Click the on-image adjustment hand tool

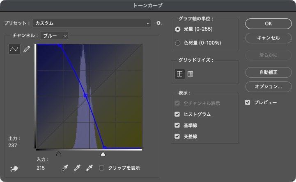[14, 169]
